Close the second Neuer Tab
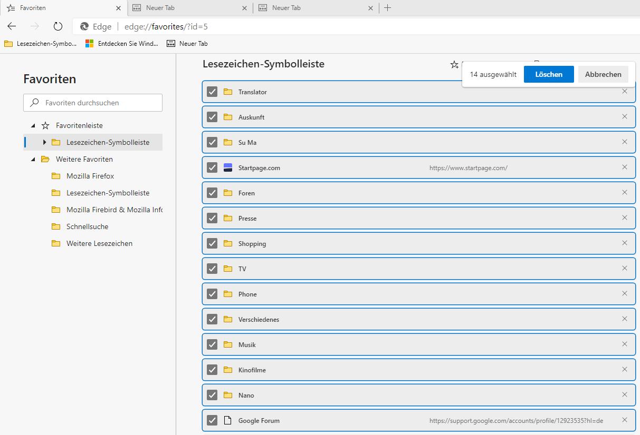Screen dimensions: 640x435 click(x=370, y=8)
